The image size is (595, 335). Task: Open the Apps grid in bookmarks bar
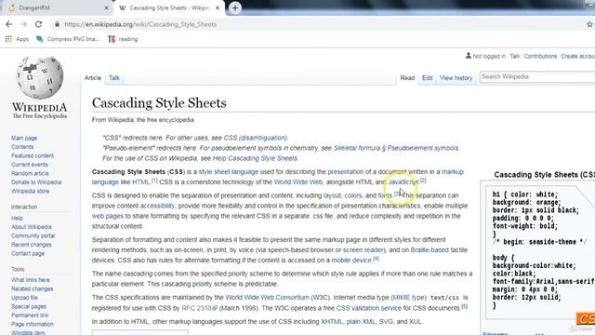[x=17, y=39]
